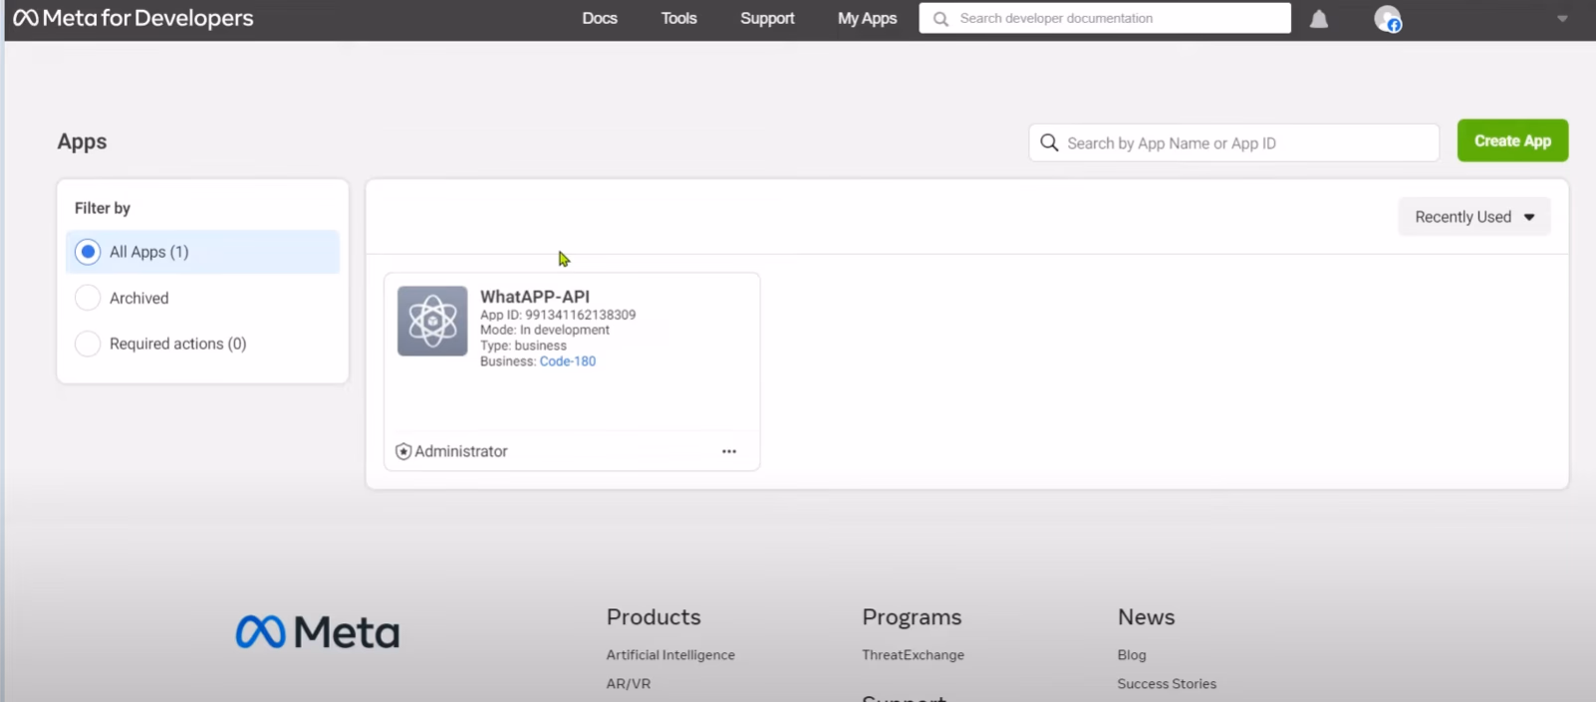Go to My Apps in navigation
Viewport: 1596px width, 702px height.
[867, 18]
